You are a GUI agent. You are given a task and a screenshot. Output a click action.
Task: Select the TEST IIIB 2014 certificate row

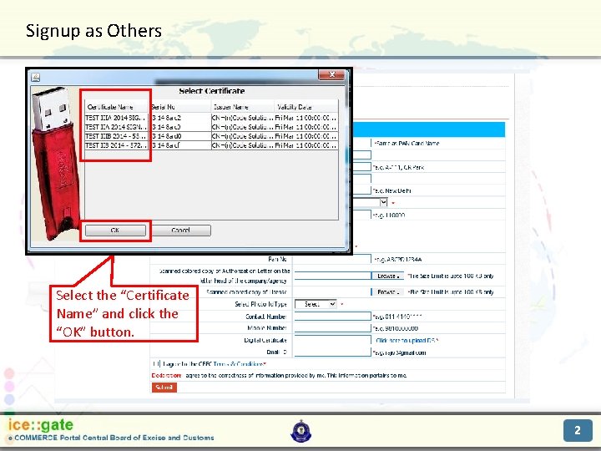point(211,136)
